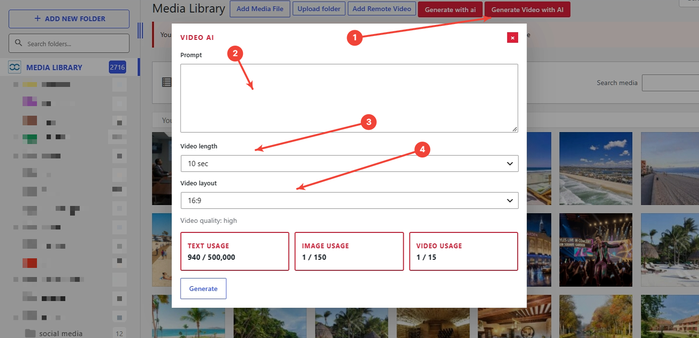Viewport: 699px width, 338px height.
Task: Click the Generate button in Video AI dialog
Action: (203, 289)
